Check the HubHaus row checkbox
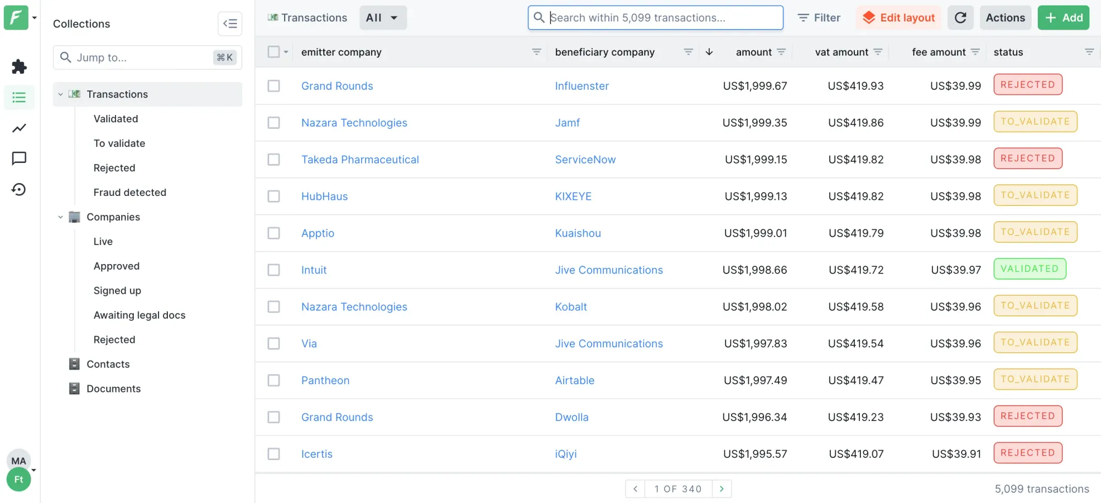 [274, 196]
